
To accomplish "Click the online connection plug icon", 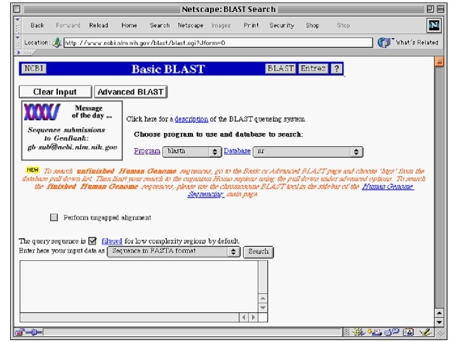I will (x=34, y=332).
